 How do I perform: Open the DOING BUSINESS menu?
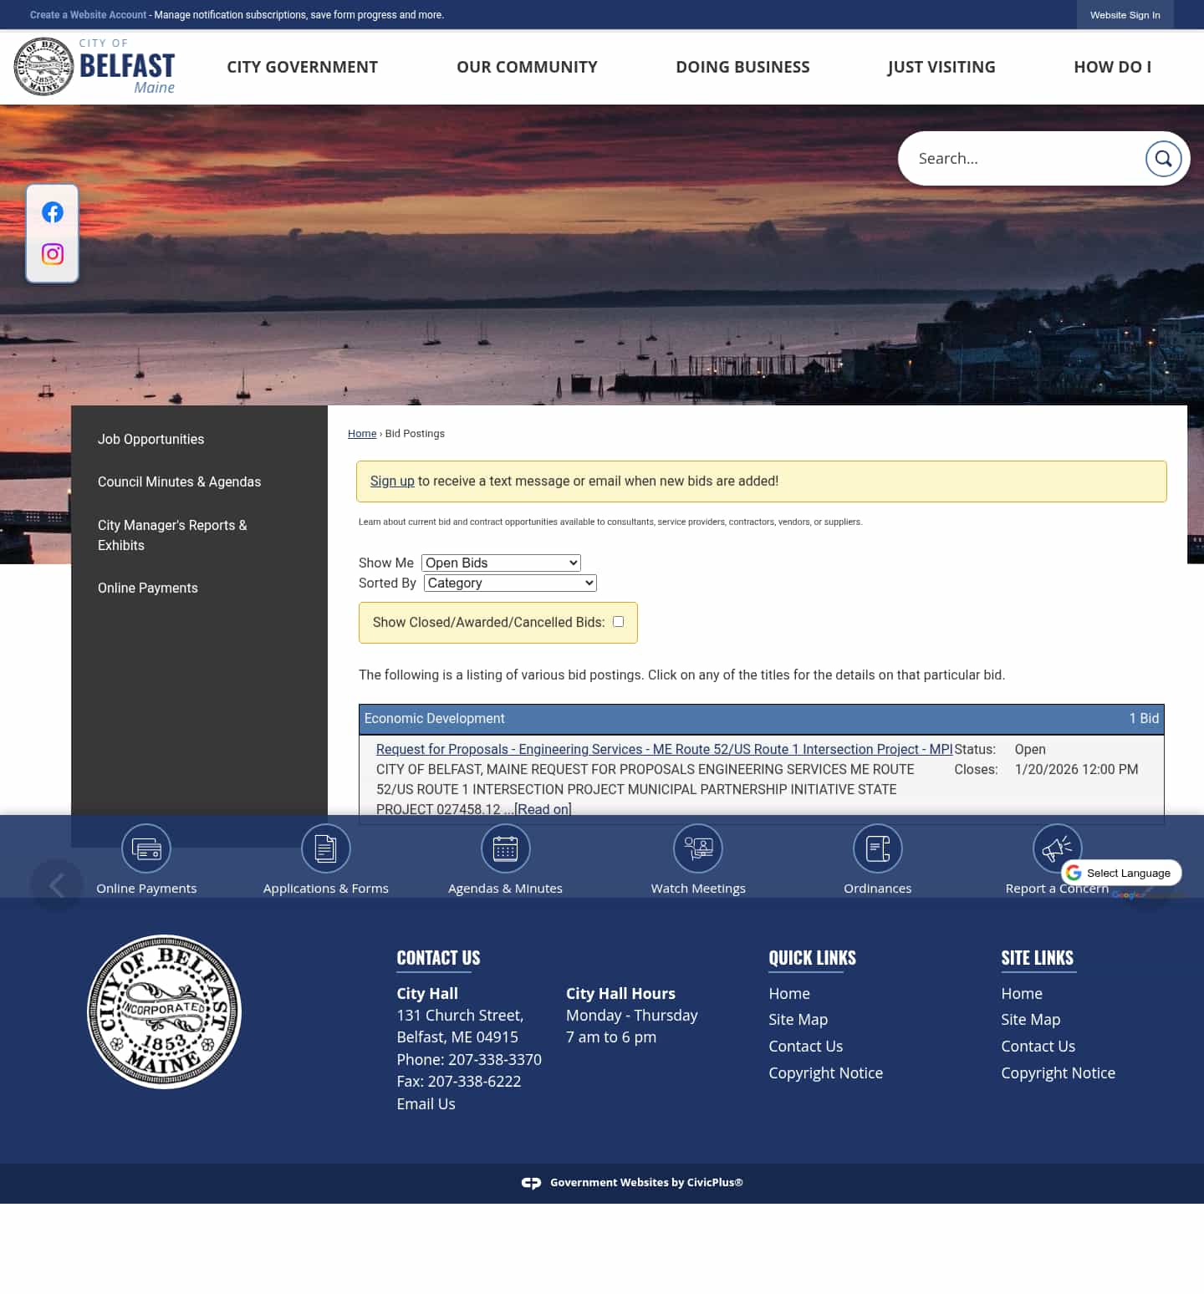(742, 67)
